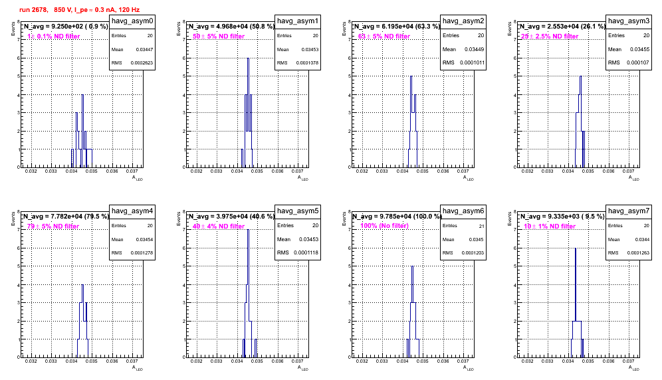The height and width of the screenshot is (380, 662).
Task: Click Mean 0.03453 in havg_asym1 stats
Action: click(x=298, y=49)
